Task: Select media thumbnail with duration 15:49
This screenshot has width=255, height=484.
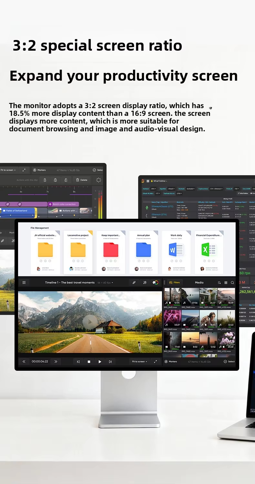Action: 226,297
